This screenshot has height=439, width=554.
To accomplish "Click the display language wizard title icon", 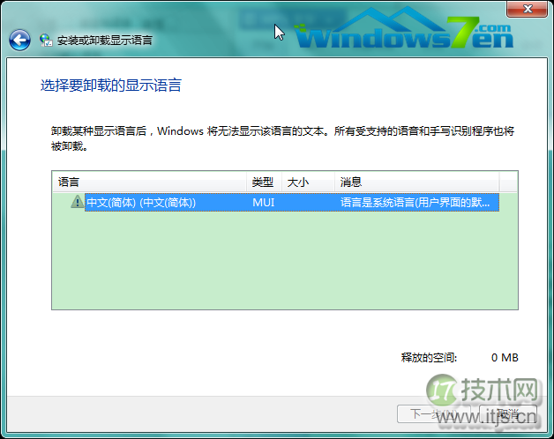I will point(46,41).
